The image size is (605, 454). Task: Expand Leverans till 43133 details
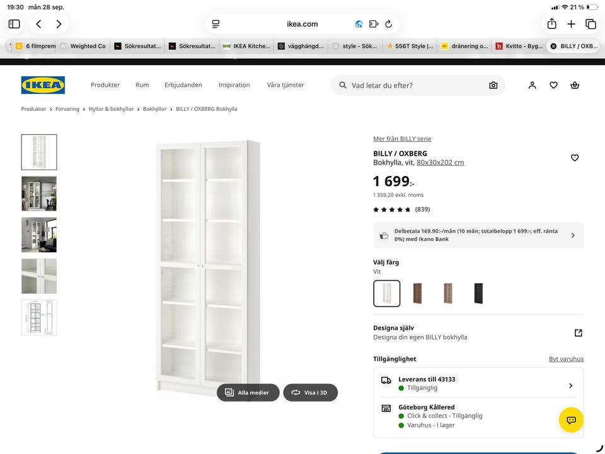pos(478,383)
